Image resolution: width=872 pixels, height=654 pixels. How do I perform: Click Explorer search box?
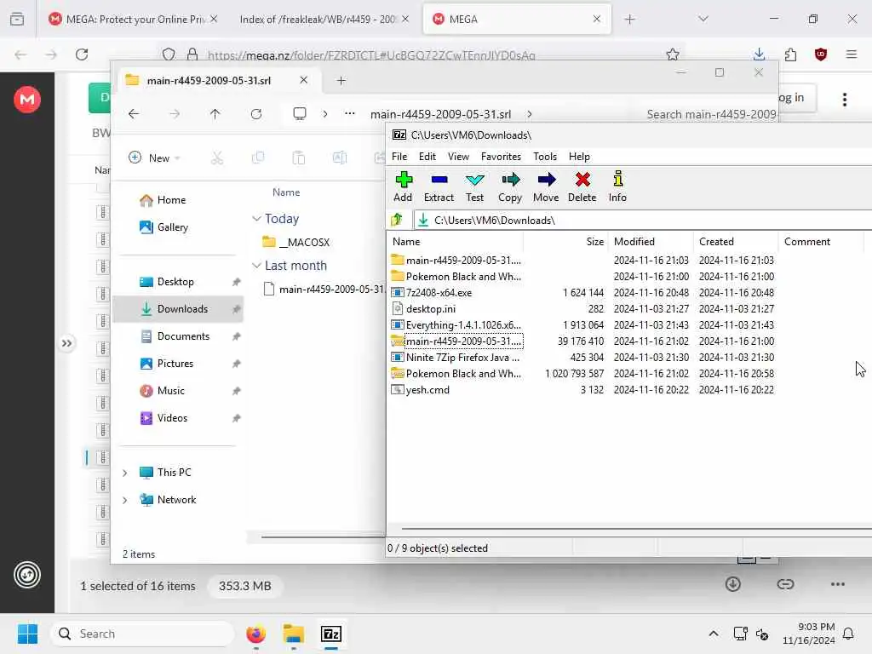coord(711,115)
